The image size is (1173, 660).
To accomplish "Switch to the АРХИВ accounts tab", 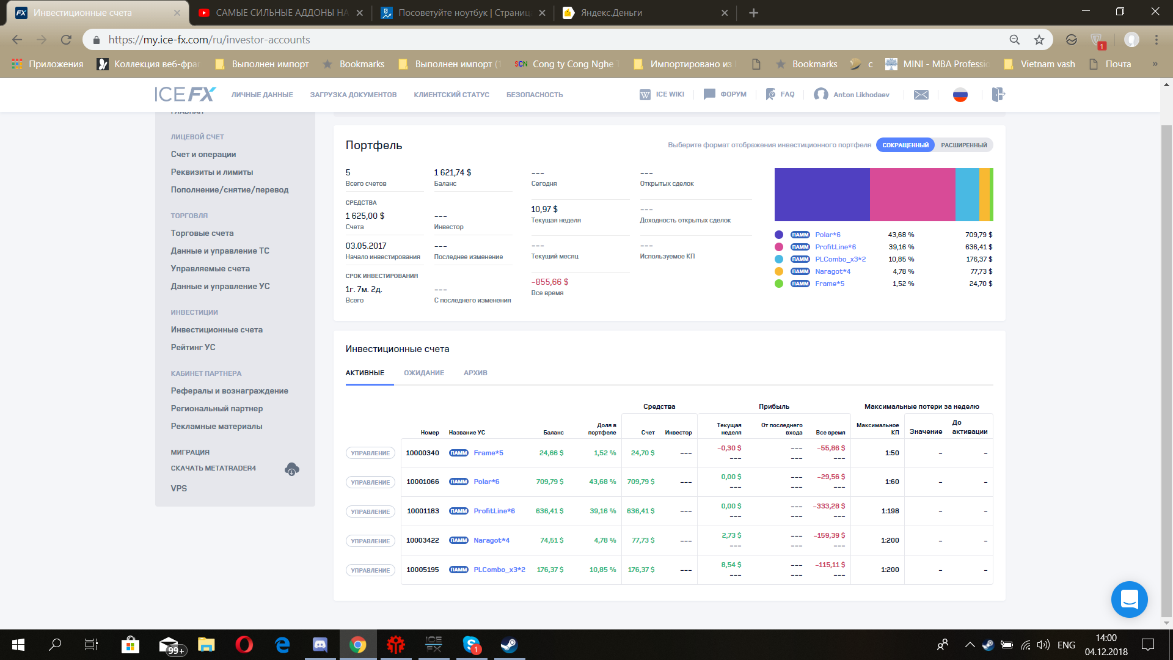I will (x=475, y=373).
